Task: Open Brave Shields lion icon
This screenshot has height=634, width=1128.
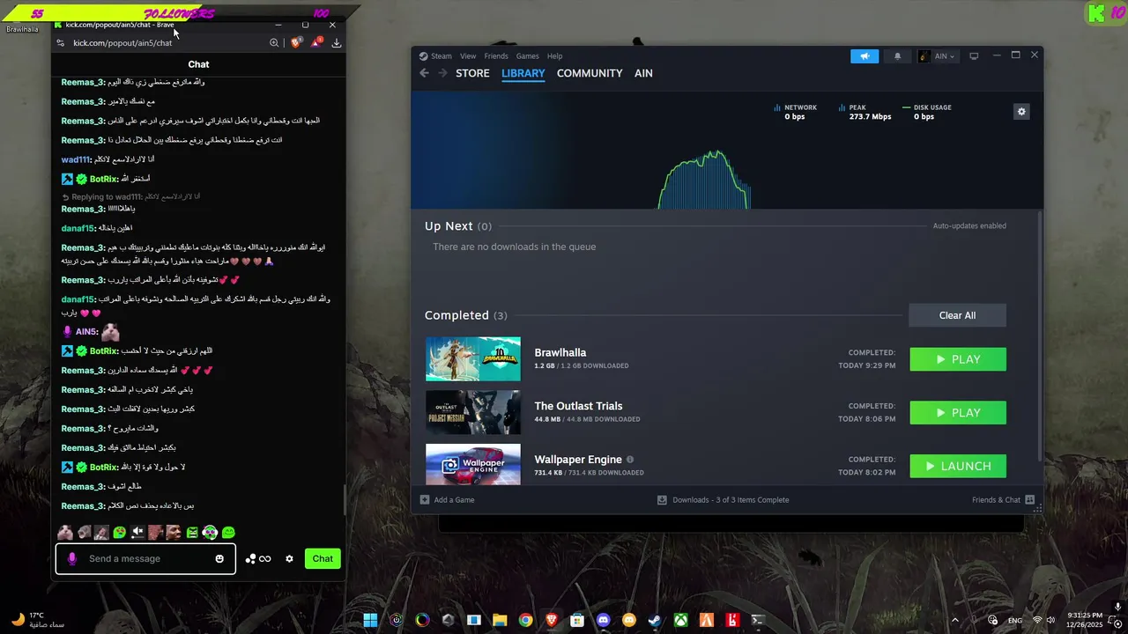Action: (297, 42)
